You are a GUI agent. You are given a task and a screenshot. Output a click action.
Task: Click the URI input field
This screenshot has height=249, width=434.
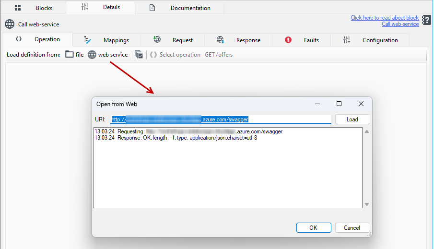pos(221,119)
